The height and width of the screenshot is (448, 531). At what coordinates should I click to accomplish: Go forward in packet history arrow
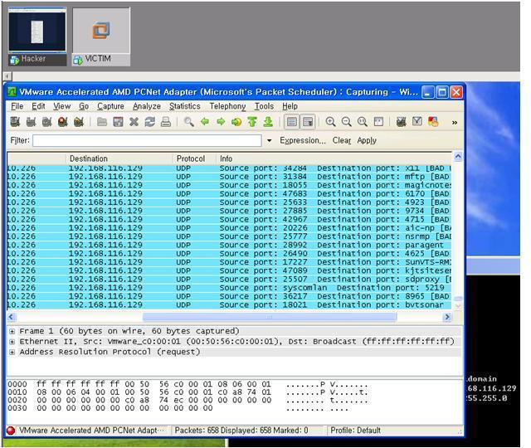[221, 122]
